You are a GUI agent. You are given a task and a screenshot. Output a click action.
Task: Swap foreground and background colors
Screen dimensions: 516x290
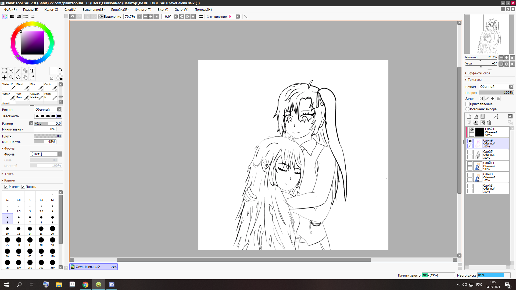[60, 69]
